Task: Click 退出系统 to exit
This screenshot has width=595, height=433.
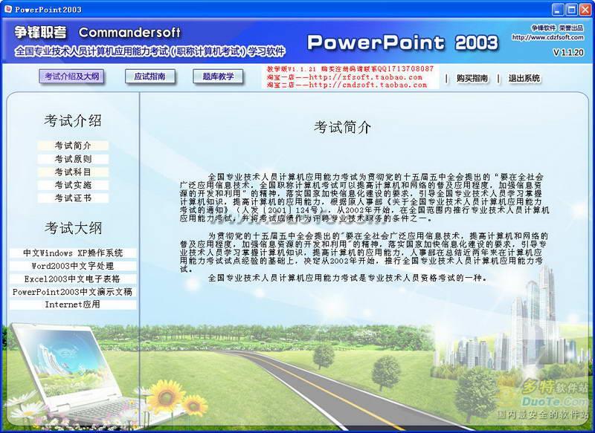Action: tap(524, 79)
